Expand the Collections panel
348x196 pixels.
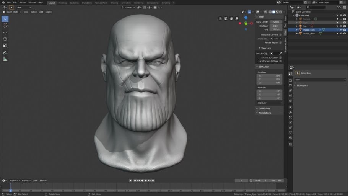[264, 109]
